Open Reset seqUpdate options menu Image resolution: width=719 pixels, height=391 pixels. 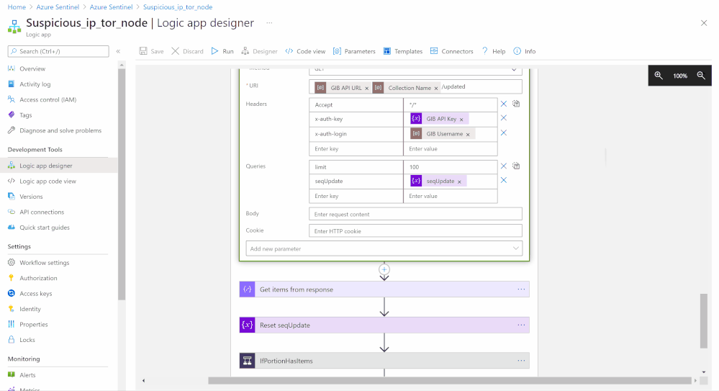521,325
